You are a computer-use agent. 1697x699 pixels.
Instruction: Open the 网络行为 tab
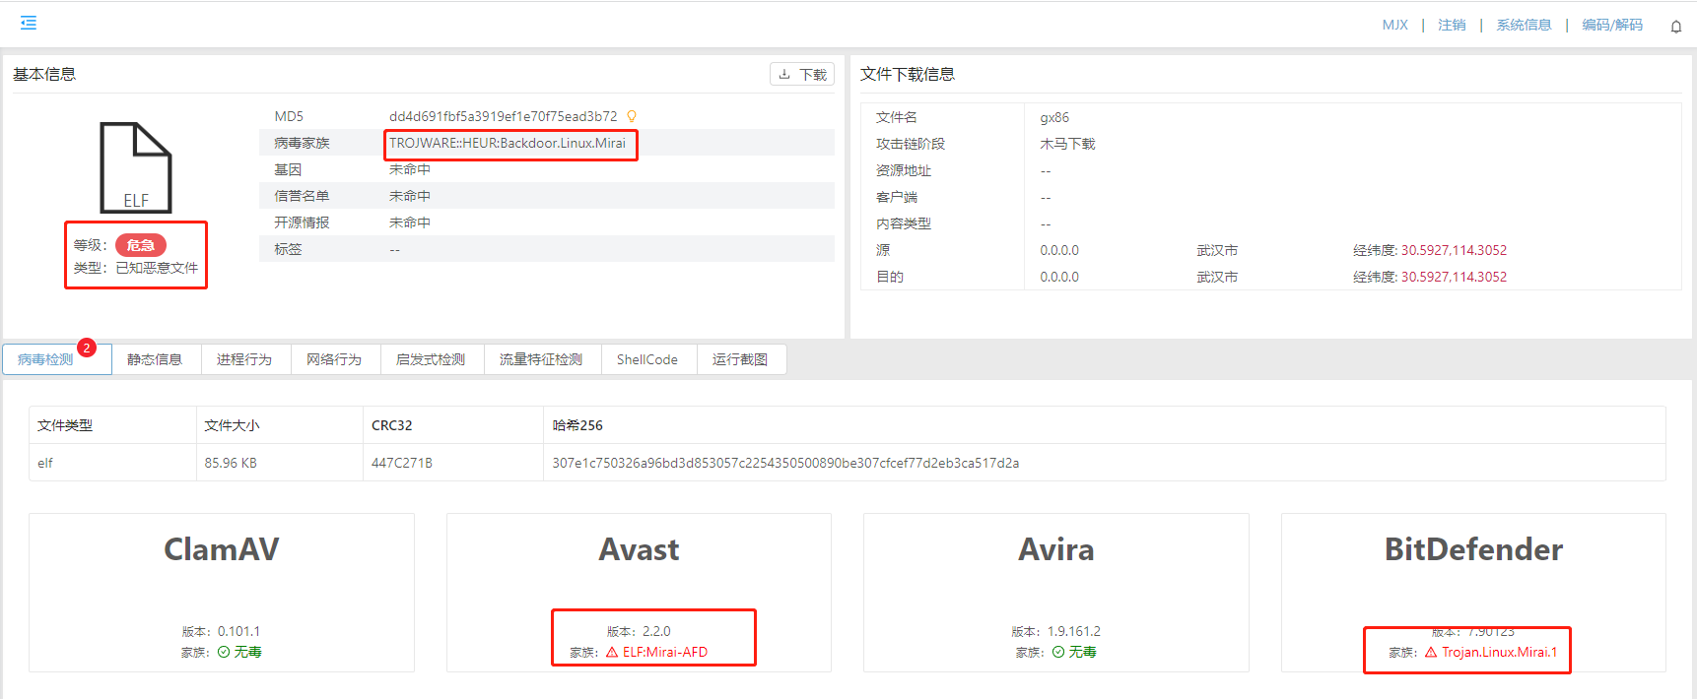pyautogui.click(x=335, y=359)
